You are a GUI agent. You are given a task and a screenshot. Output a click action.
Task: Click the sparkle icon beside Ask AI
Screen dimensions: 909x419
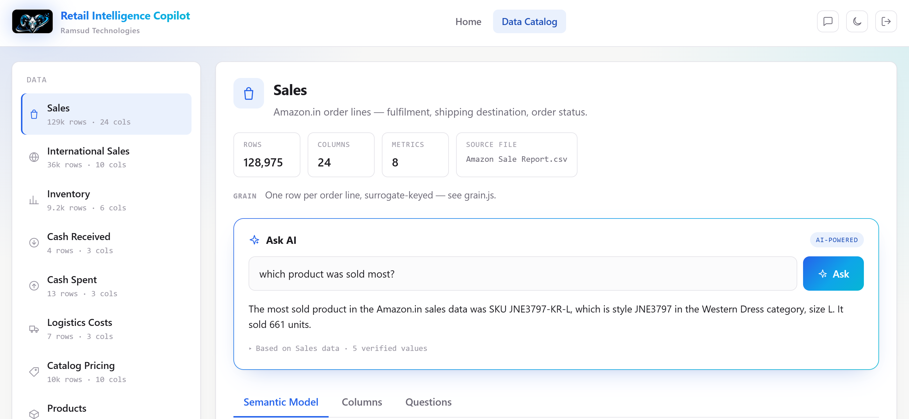254,240
